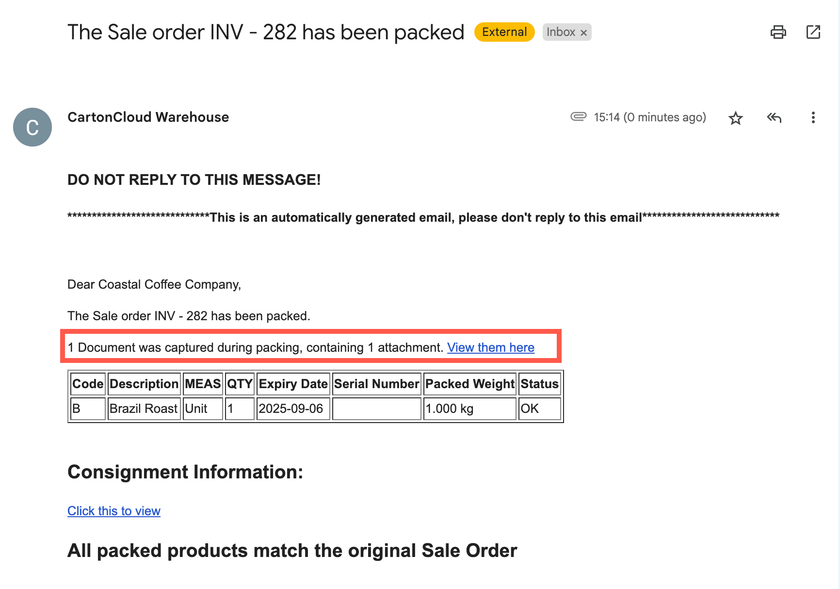Open the 'Click this to view' link
The height and width of the screenshot is (589, 840).
[x=113, y=511]
